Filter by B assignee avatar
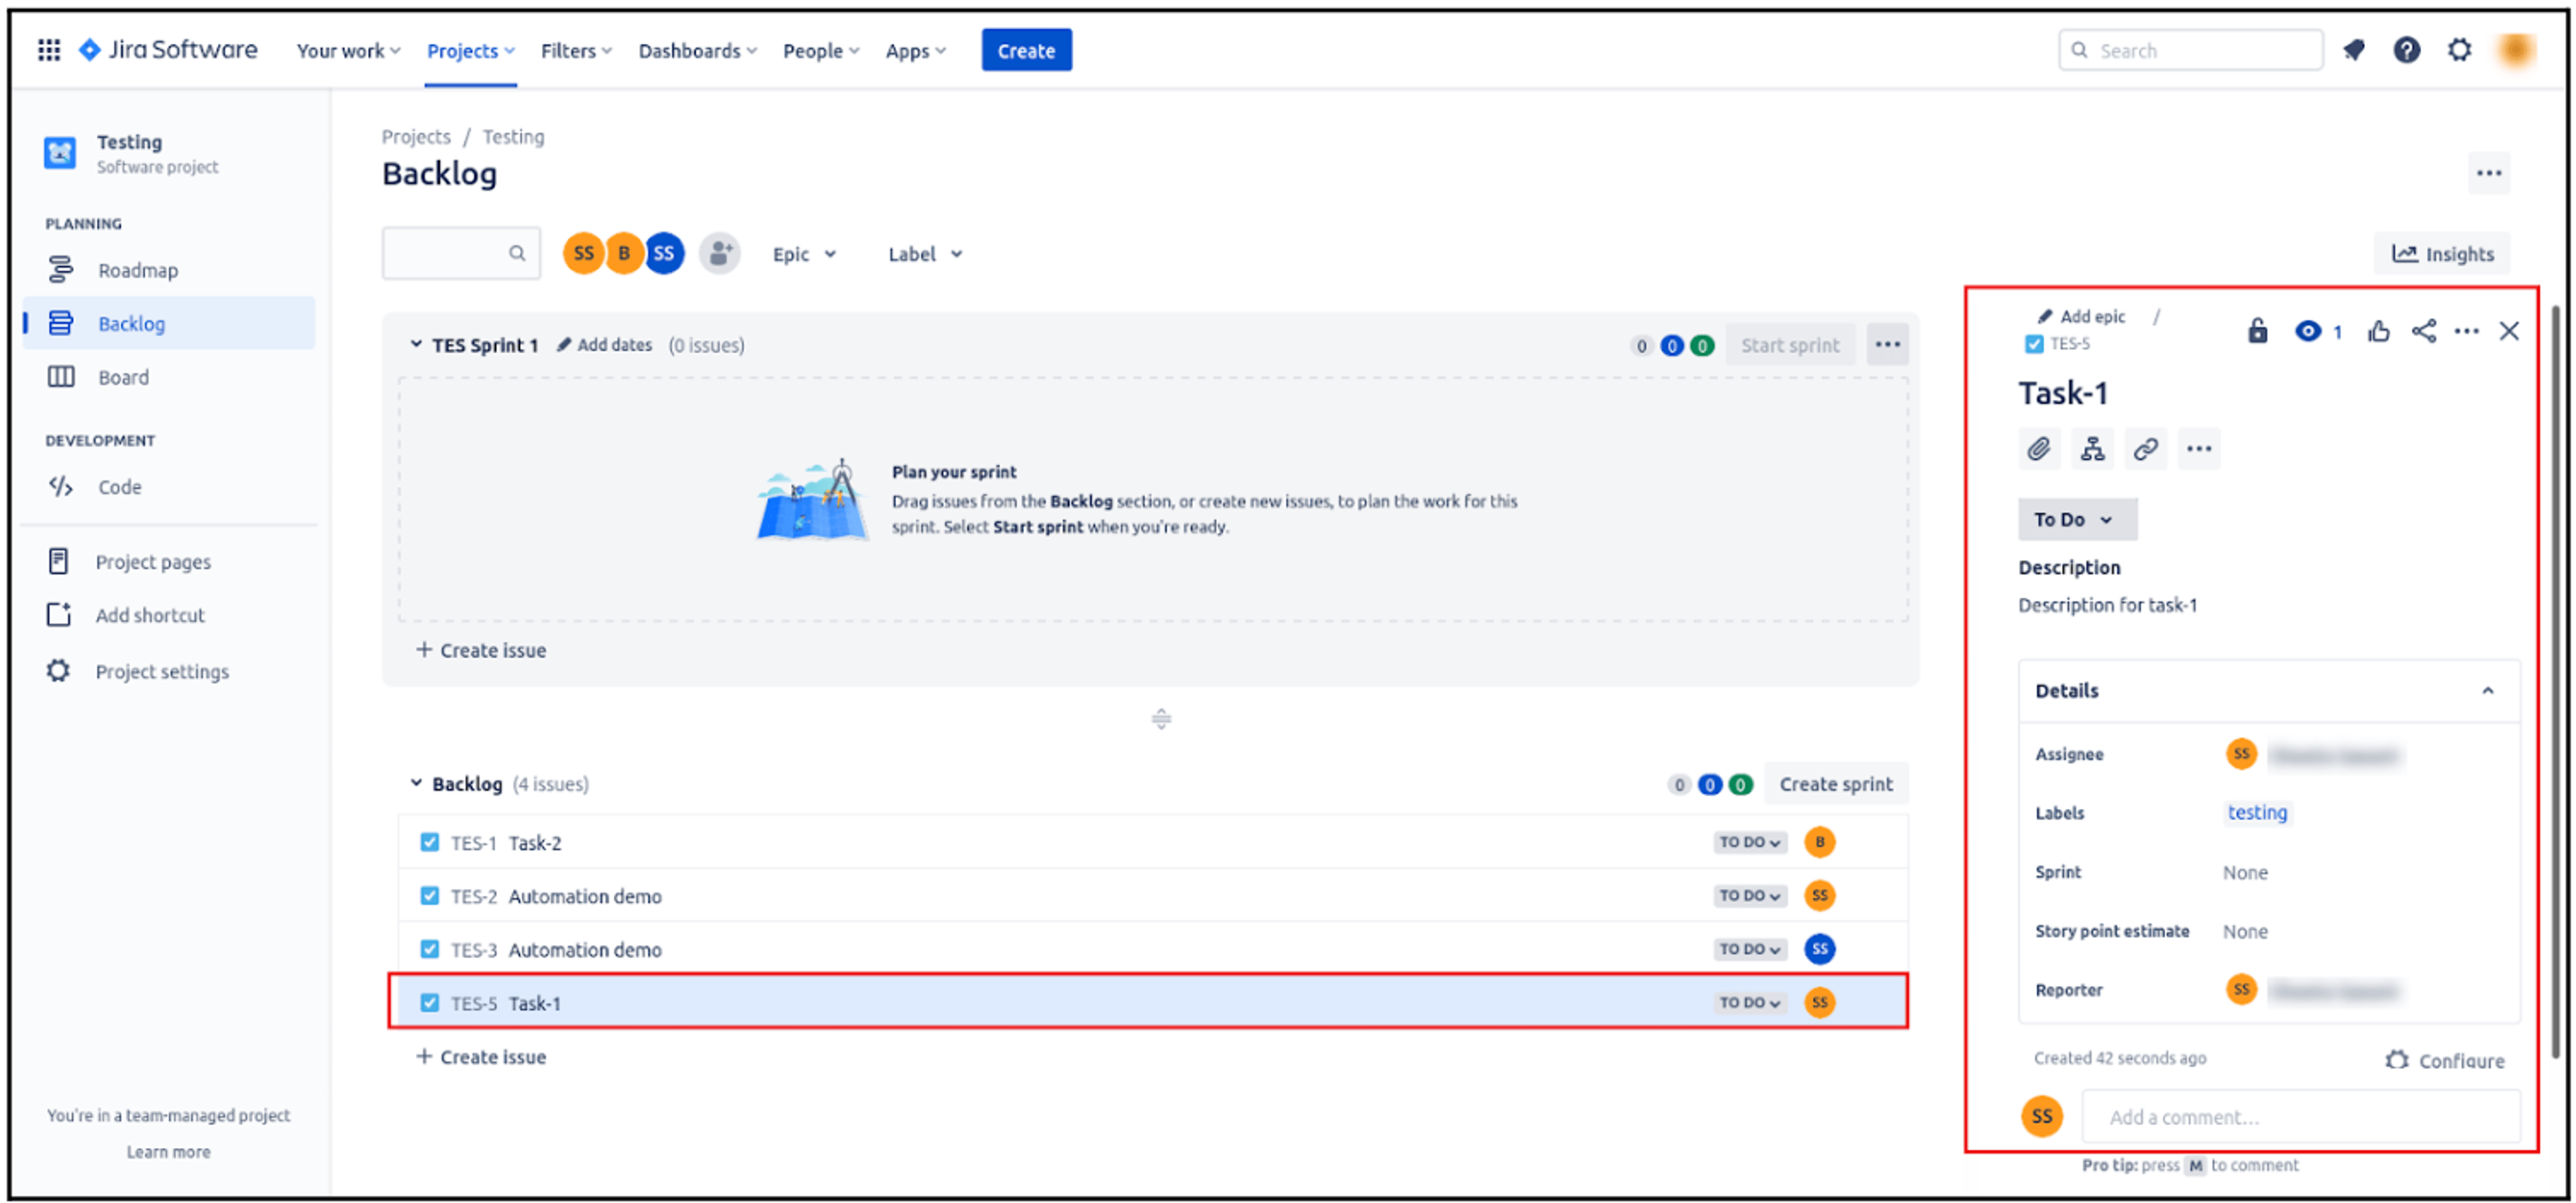The width and height of the screenshot is (2576, 1203). [x=624, y=254]
